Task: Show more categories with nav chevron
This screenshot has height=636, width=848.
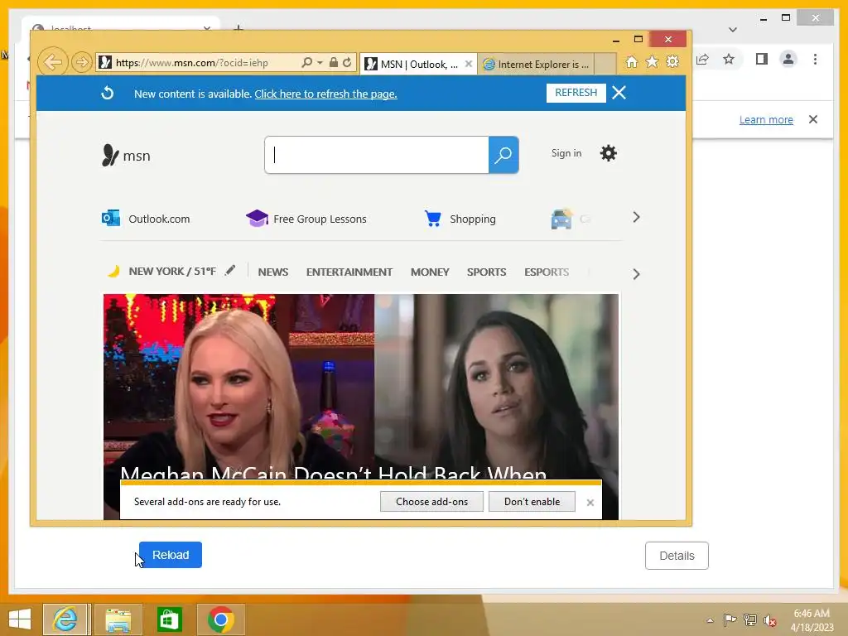Action: pyautogui.click(x=636, y=274)
